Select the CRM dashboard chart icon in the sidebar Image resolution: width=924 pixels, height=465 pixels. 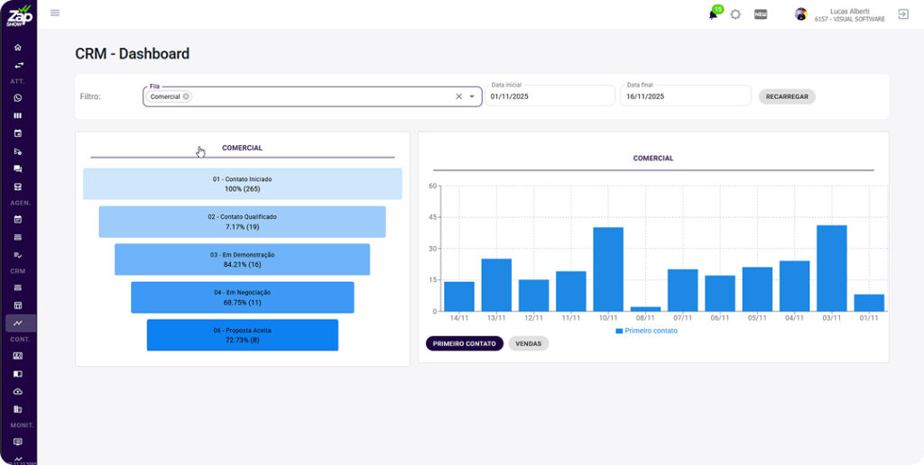[18, 323]
